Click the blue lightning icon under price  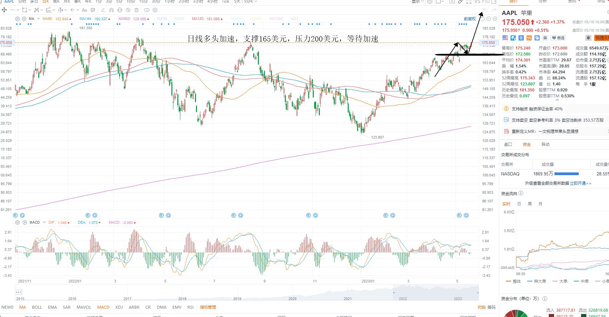[x=513, y=38]
